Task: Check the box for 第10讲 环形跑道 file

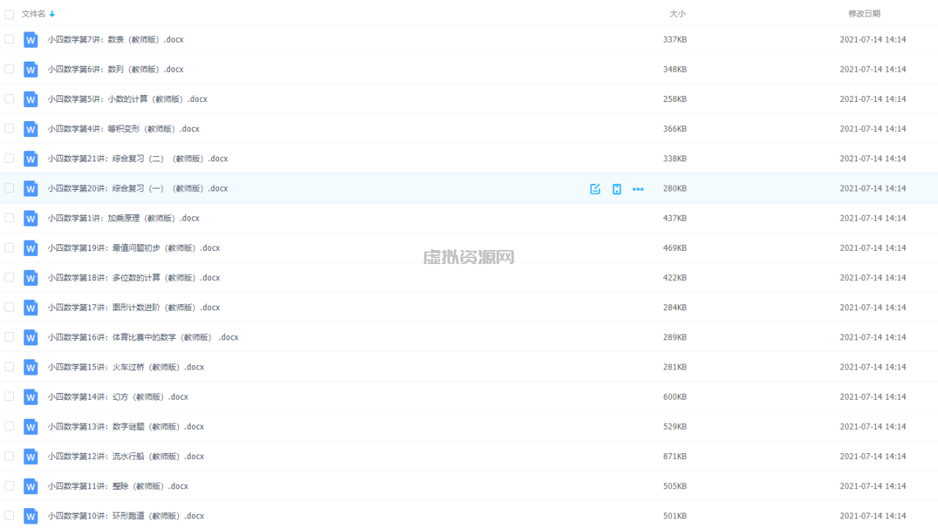Action: click(10, 516)
